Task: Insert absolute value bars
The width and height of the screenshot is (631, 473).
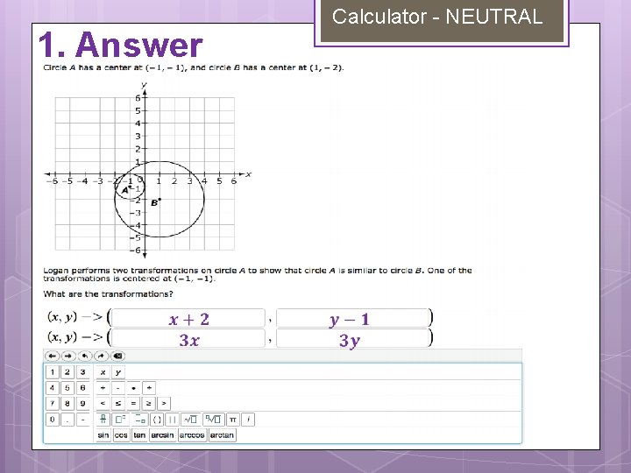Action: point(172,420)
